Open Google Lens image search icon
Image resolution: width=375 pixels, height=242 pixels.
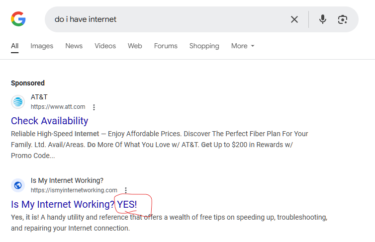tap(342, 19)
